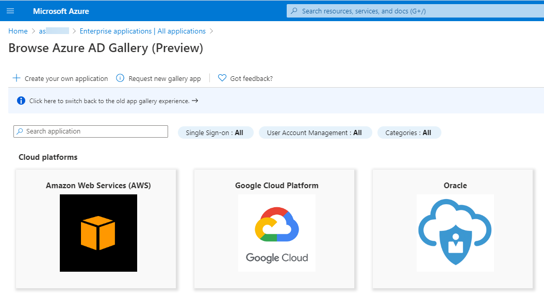This screenshot has height=298, width=544.
Task: Click the arrow after old gallery experience text
Action: (195, 101)
